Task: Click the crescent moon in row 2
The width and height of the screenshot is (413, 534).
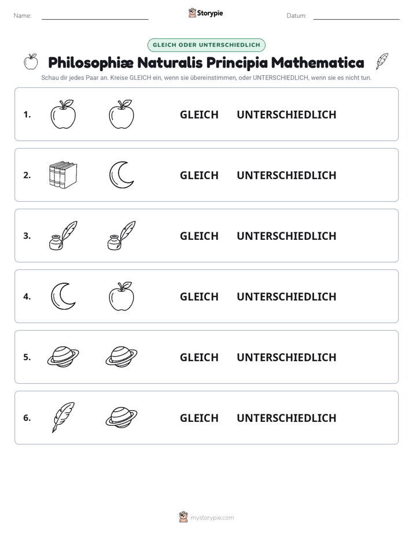Action: tap(121, 175)
